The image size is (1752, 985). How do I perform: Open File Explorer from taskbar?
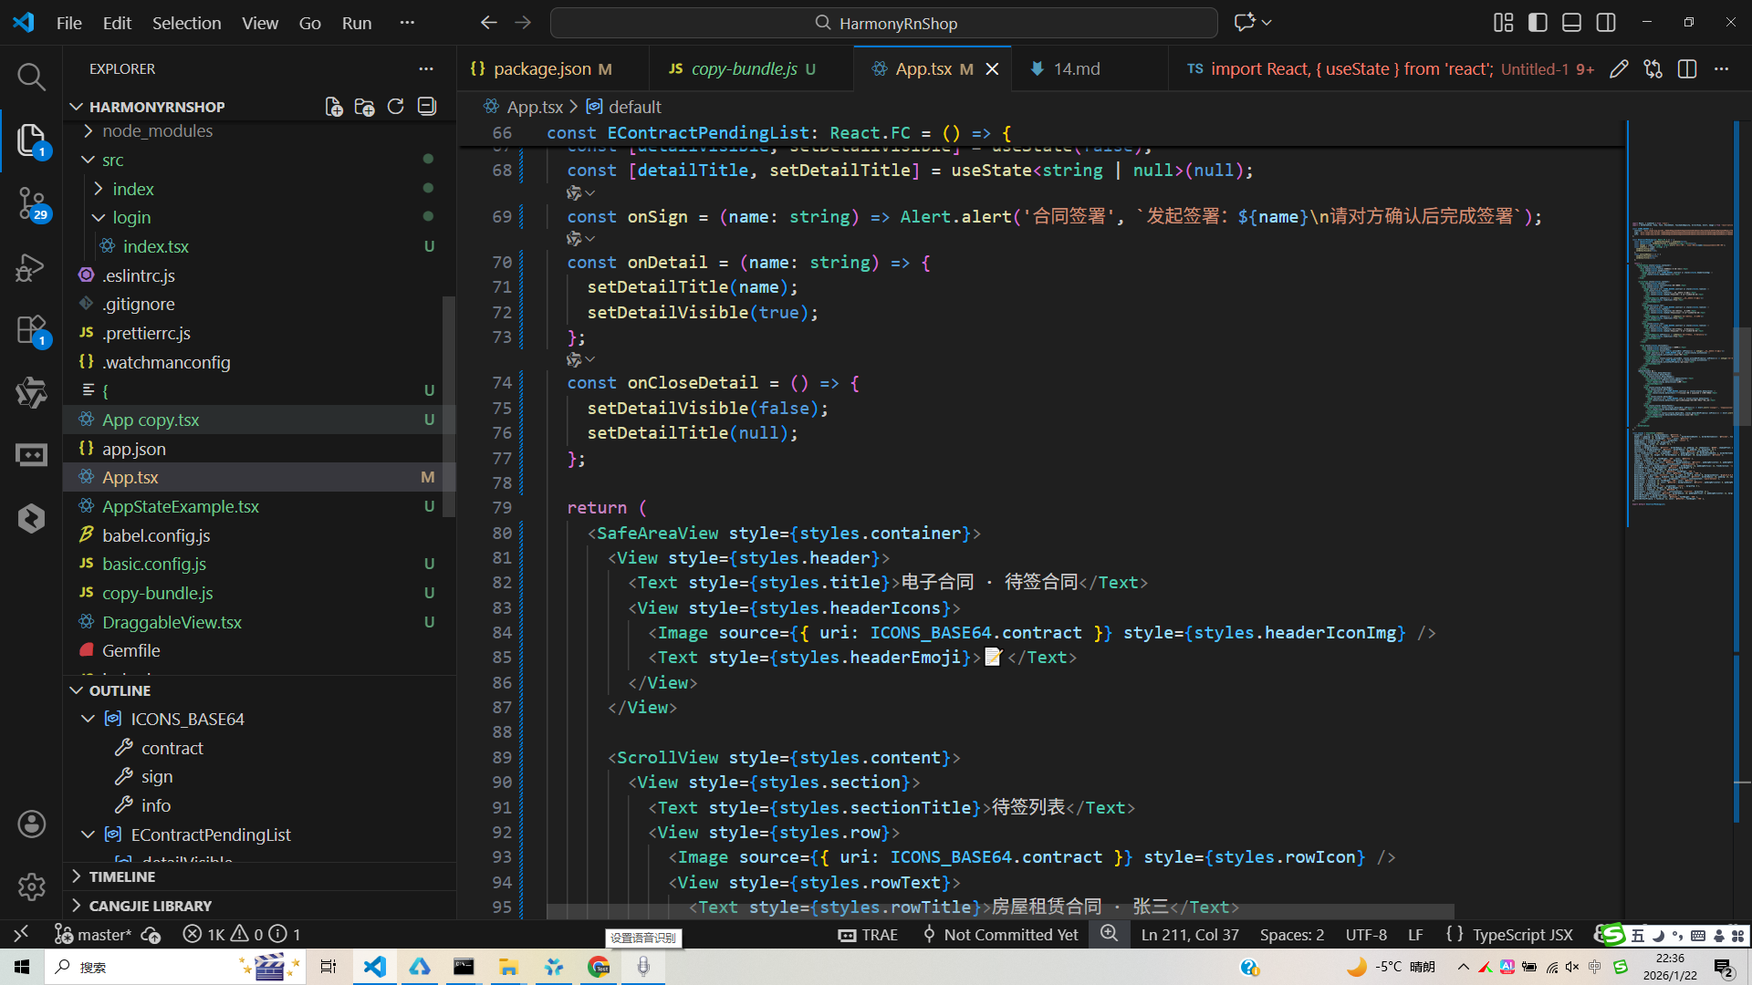coord(508,967)
